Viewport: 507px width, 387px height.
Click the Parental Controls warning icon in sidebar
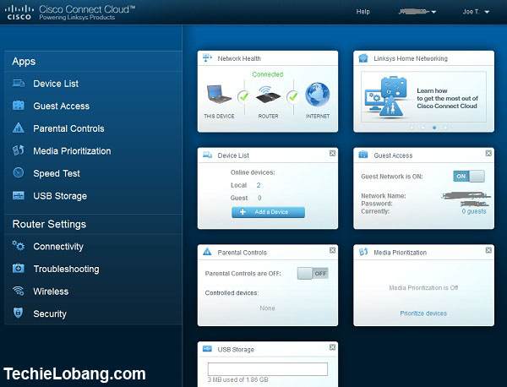pyautogui.click(x=18, y=128)
